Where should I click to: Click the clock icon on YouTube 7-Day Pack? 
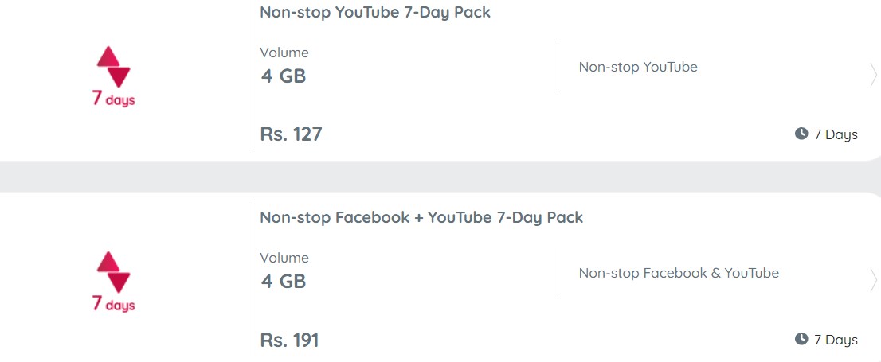tap(801, 134)
